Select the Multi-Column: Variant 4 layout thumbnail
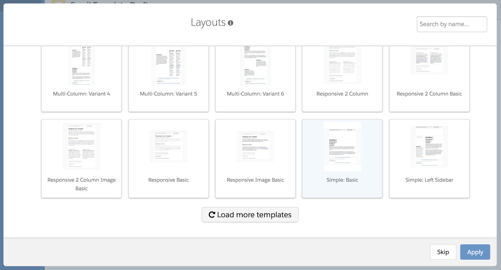 (81, 66)
